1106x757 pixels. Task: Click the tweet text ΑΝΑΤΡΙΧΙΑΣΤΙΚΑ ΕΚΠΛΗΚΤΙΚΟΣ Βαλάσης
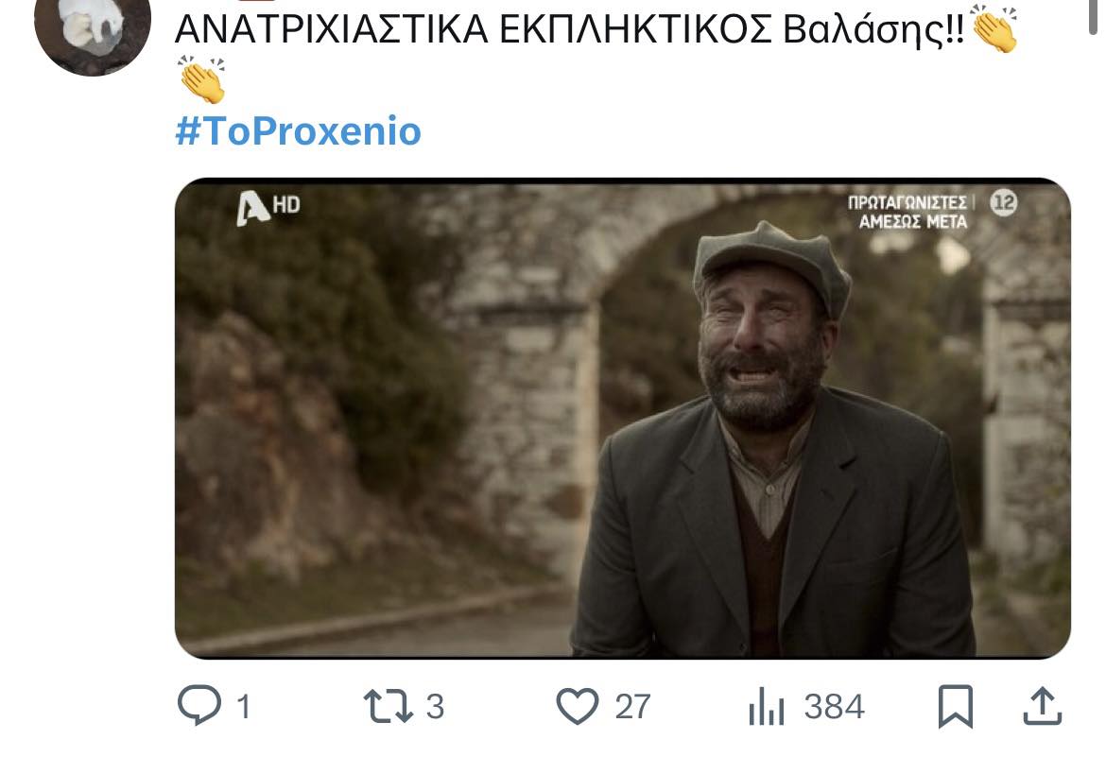(569, 29)
